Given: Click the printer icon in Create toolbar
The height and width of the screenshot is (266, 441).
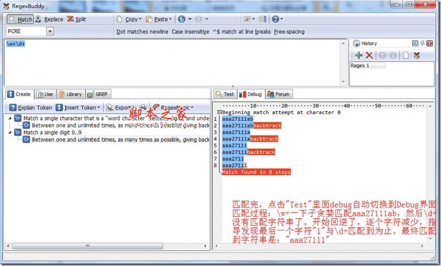Looking at the screenshot, I should pos(143,107).
